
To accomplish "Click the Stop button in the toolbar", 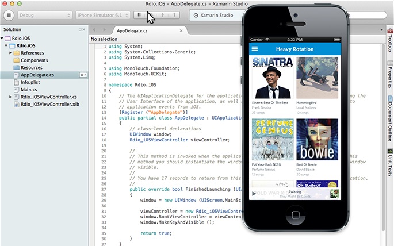I will pyautogui.click(x=9, y=16).
